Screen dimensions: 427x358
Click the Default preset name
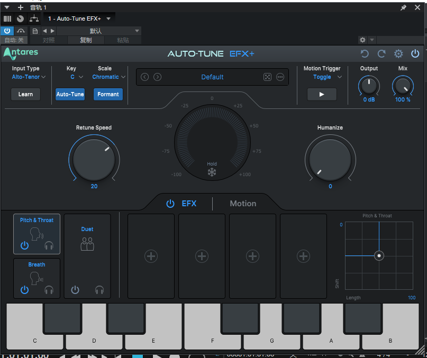point(212,77)
